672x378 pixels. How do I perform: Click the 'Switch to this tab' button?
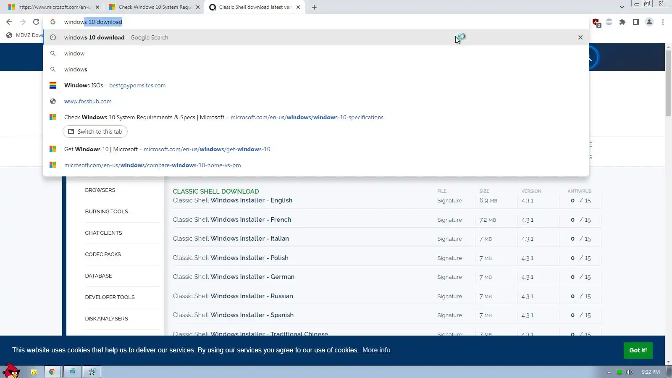(95, 131)
